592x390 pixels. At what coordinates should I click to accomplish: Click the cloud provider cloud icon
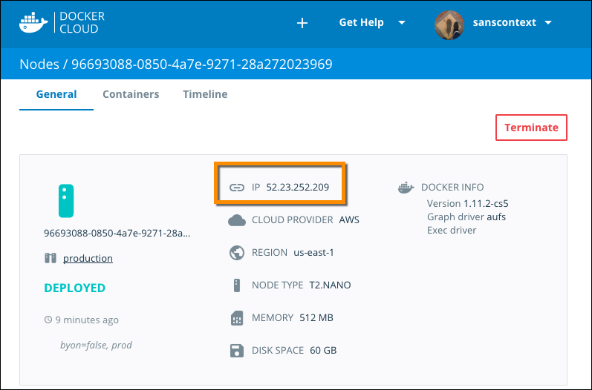pos(237,220)
